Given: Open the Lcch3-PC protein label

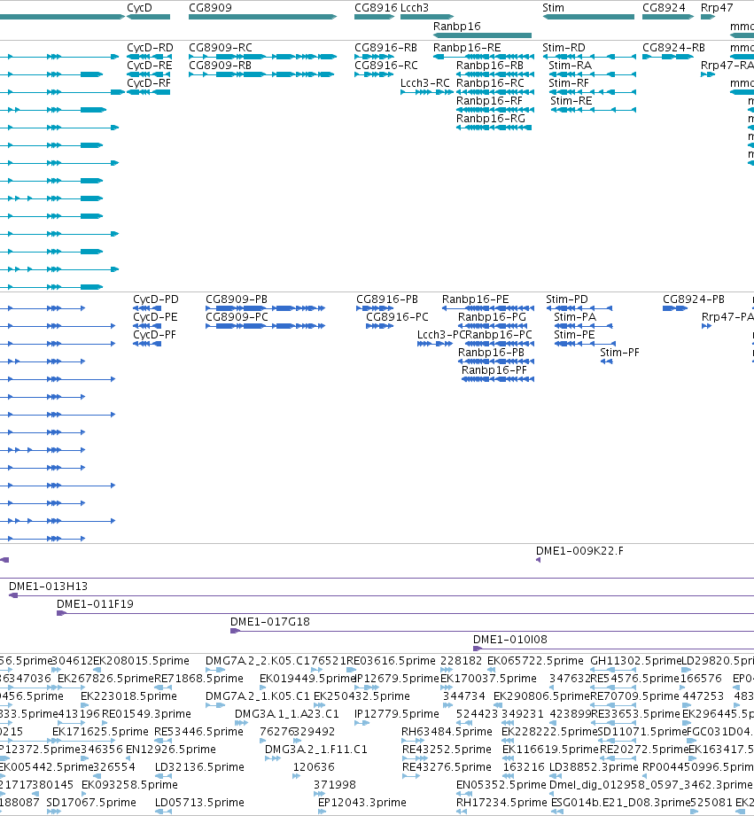Looking at the screenshot, I should [x=440, y=335].
